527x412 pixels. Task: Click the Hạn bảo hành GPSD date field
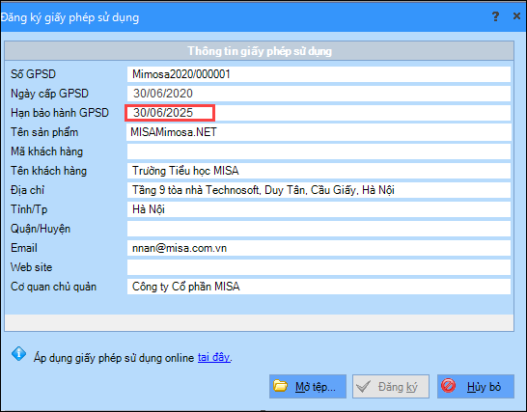[319, 113]
